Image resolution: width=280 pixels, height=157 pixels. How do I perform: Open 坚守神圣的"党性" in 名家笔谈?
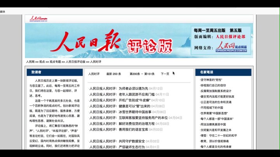(211, 79)
